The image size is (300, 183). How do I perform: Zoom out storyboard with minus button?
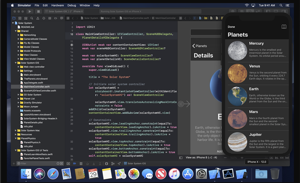(225, 158)
